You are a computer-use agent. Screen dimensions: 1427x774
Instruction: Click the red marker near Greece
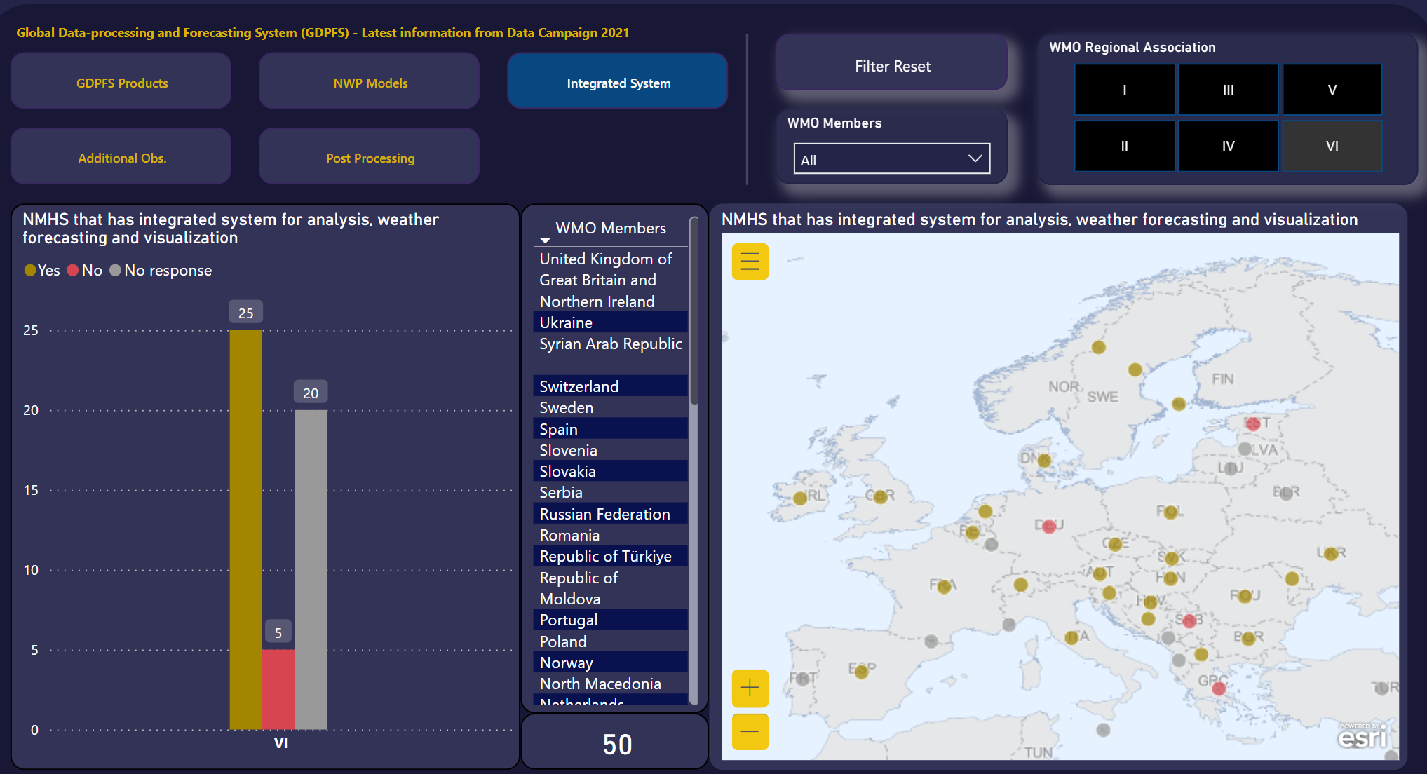point(1219,688)
